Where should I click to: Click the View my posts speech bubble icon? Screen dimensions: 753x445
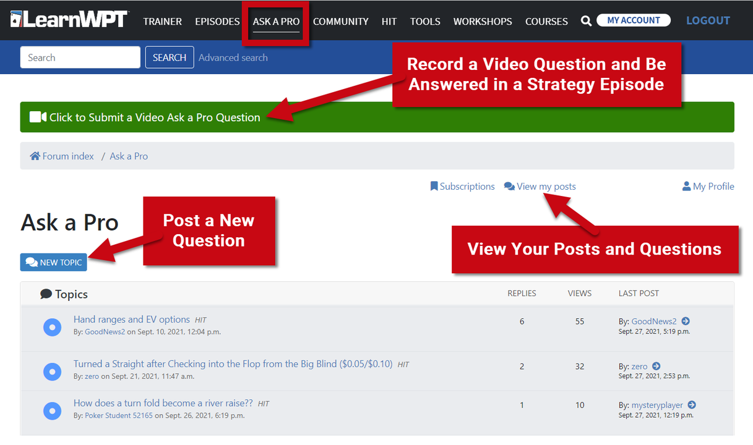pos(509,185)
